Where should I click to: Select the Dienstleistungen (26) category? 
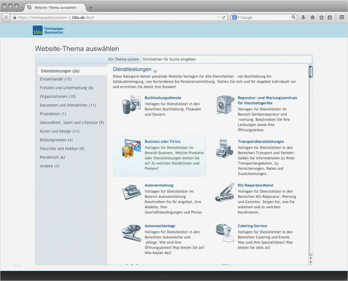pos(72,71)
